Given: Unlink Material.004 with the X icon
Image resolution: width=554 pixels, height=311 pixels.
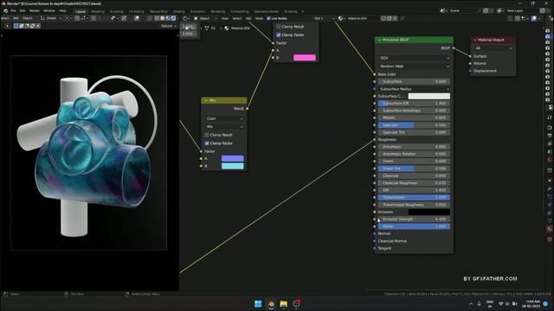Looking at the screenshot, I should click(395, 18).
